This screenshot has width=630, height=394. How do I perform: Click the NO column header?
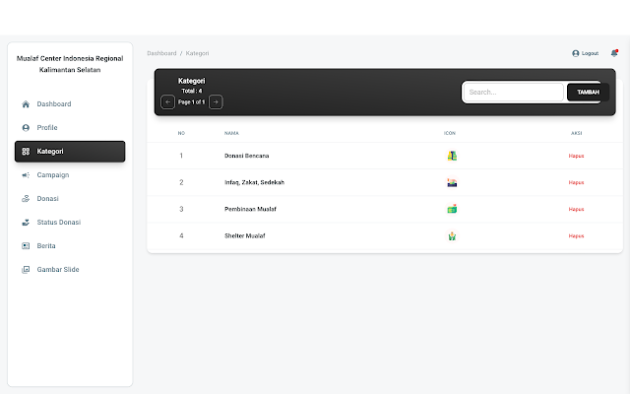point(181,133)
